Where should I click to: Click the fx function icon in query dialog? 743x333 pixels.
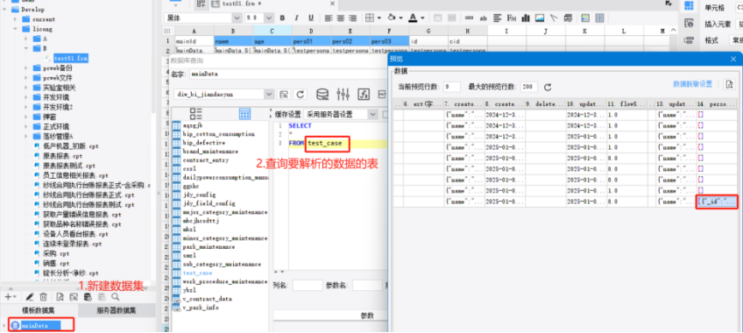point(364,94)
